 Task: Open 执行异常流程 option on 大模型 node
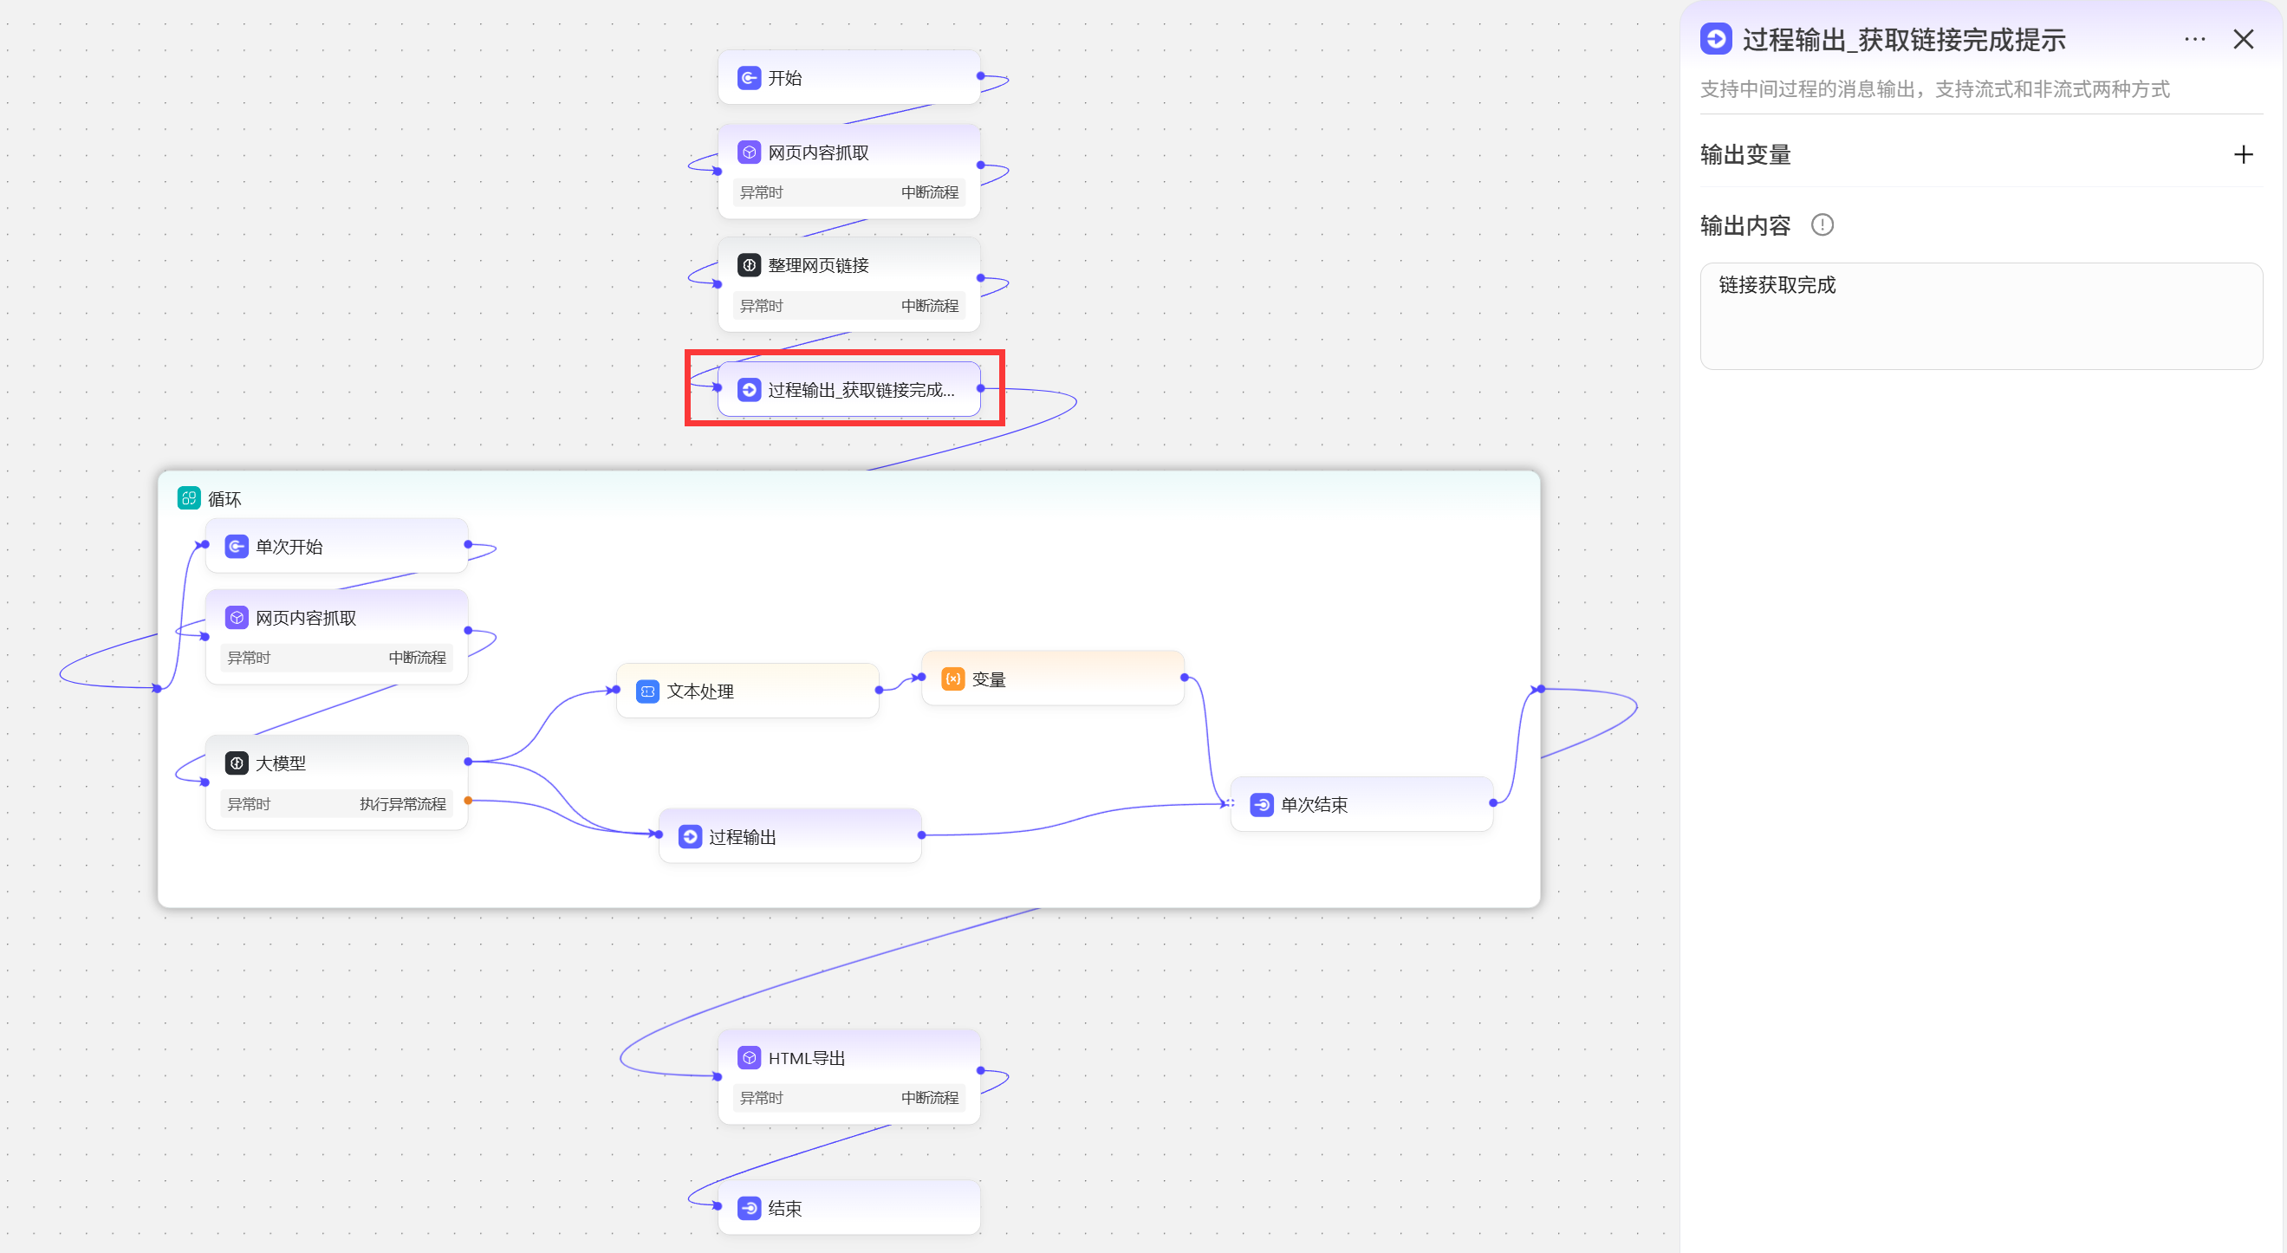(x=402, y=803)
